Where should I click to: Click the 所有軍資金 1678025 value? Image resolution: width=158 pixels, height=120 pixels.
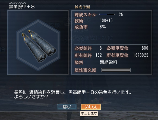coord(141,55)
